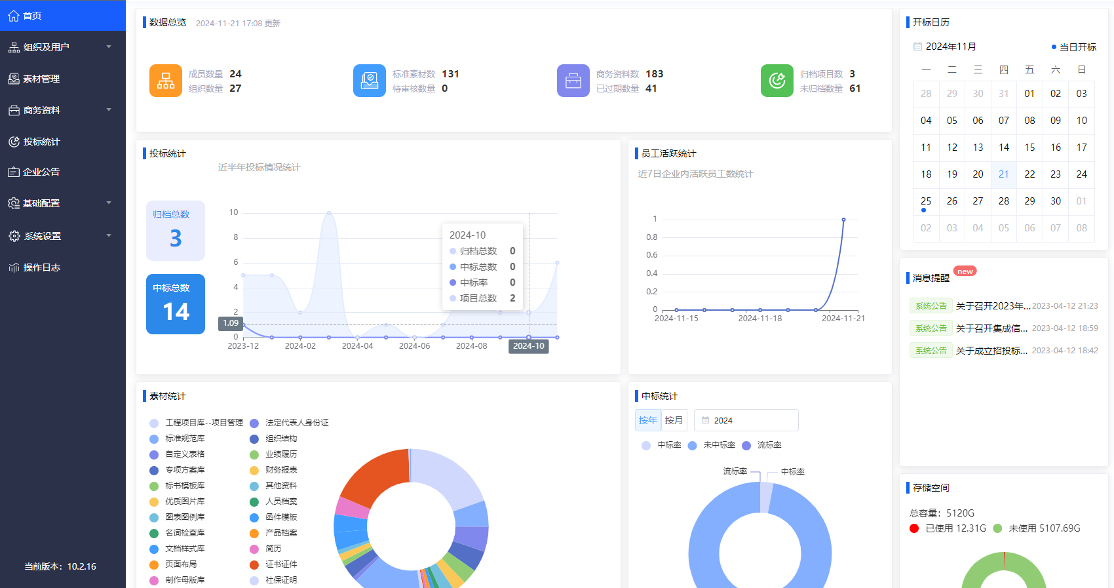This screenshot has height=588, width=1114.
Task: Toggle 未中标率 legend series
Action: click(712, 445)
